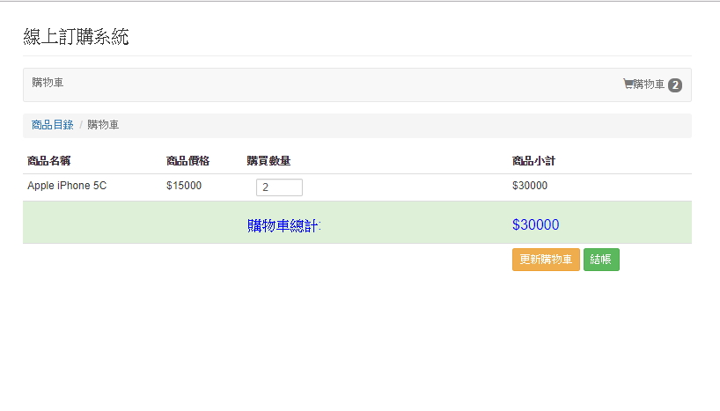Screen dimensions: 720x411
Task: Click the green 結帳 checkout button
Action: pyautogui.click(x=601, y=260)
